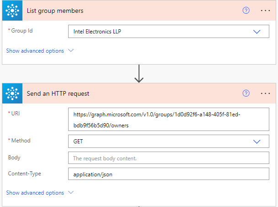Show advanced options under List group members
Screen dimensions: 278x207
click(x=35, y=51)
